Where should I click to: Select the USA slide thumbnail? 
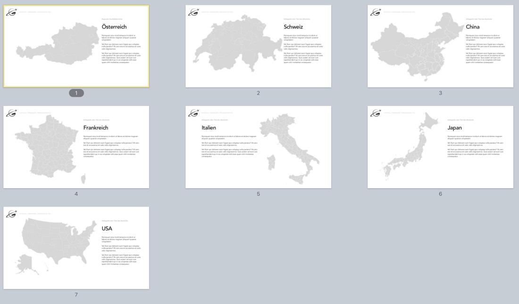point(76,248)
